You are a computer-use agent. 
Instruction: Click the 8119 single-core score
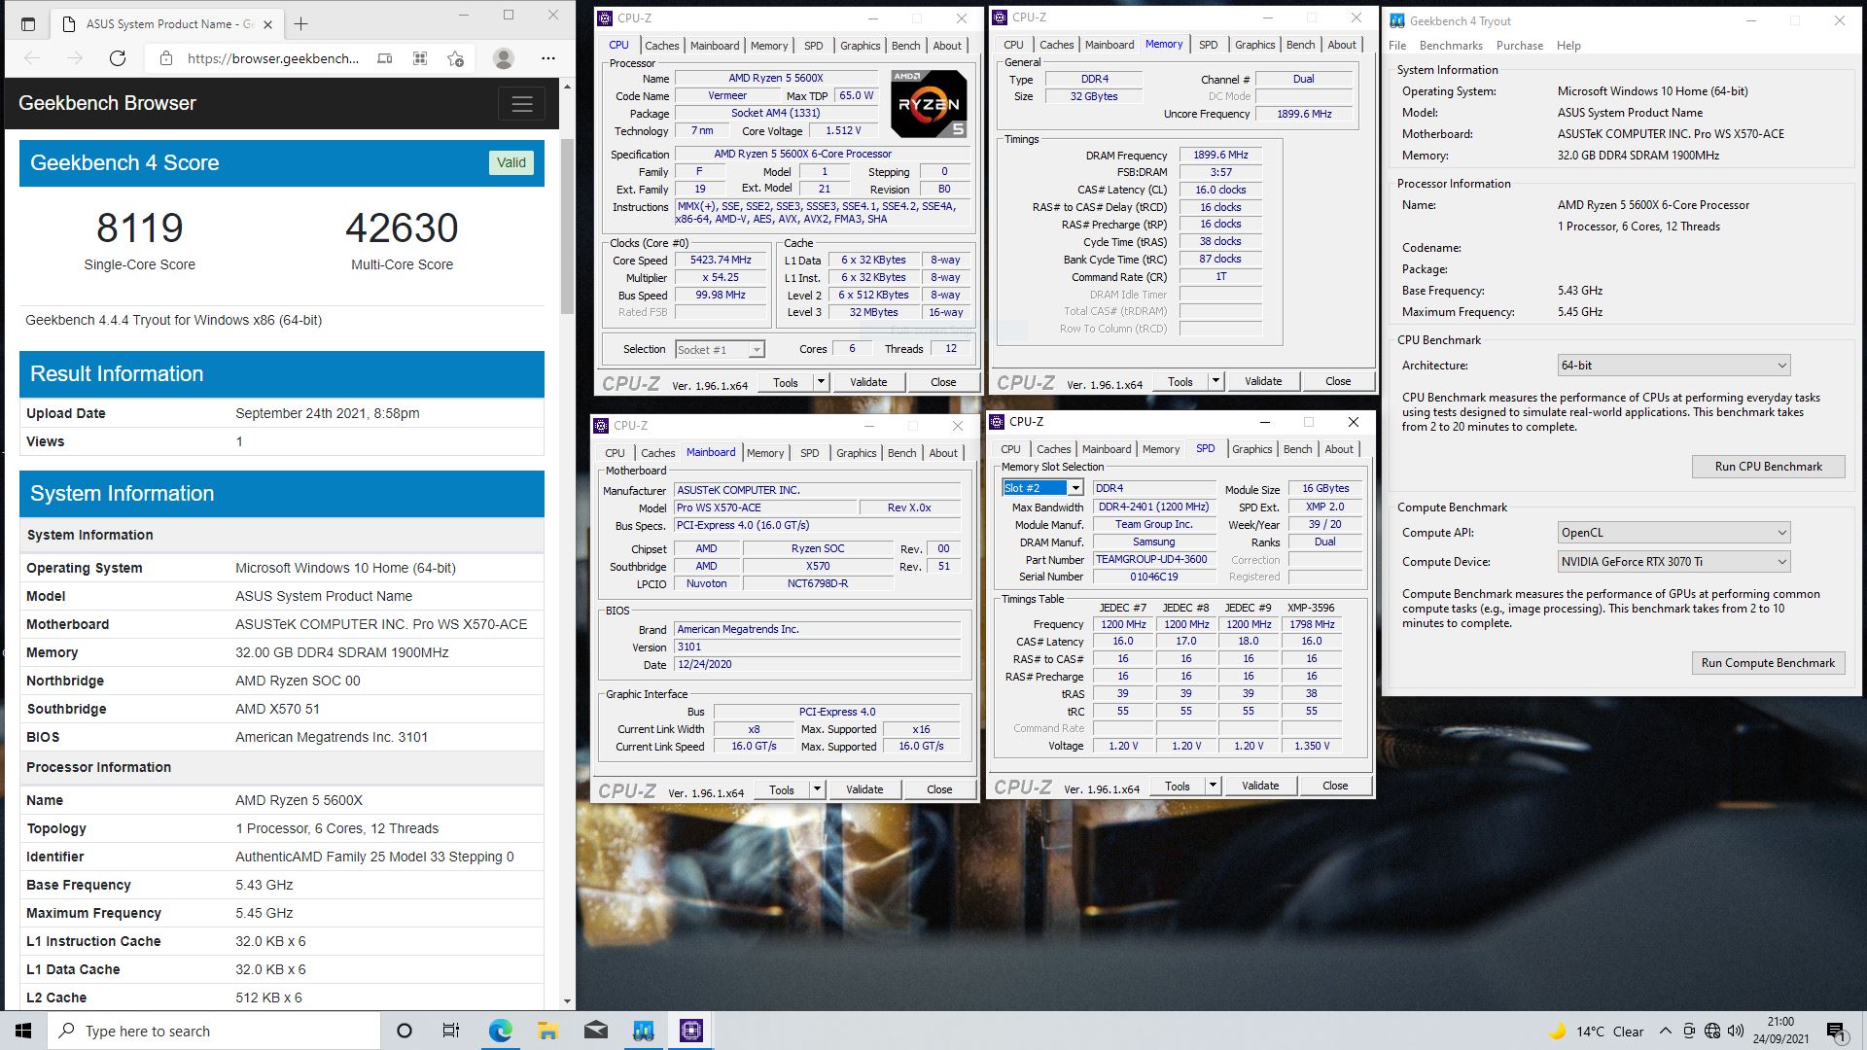pyautogui.click(x=140, y=228)
